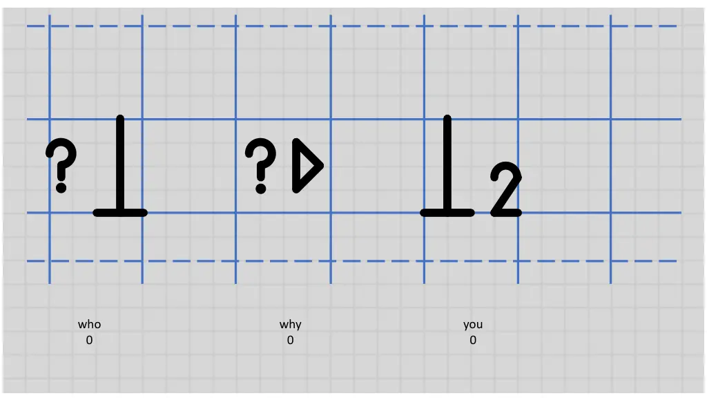Image resolution: width=707 pixels, height=398 pixels.
Task: Click the dot of the "why" question mark
Action: (260, 188)
